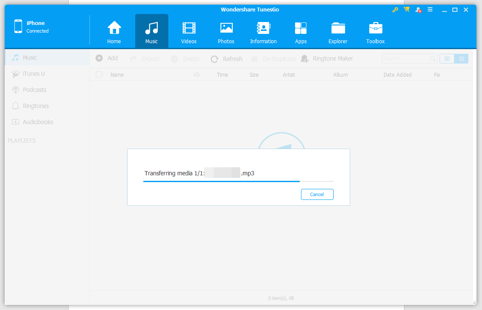Click the Delete toolbar button
This screenshot has width=482, height=310.
[185, 59]
